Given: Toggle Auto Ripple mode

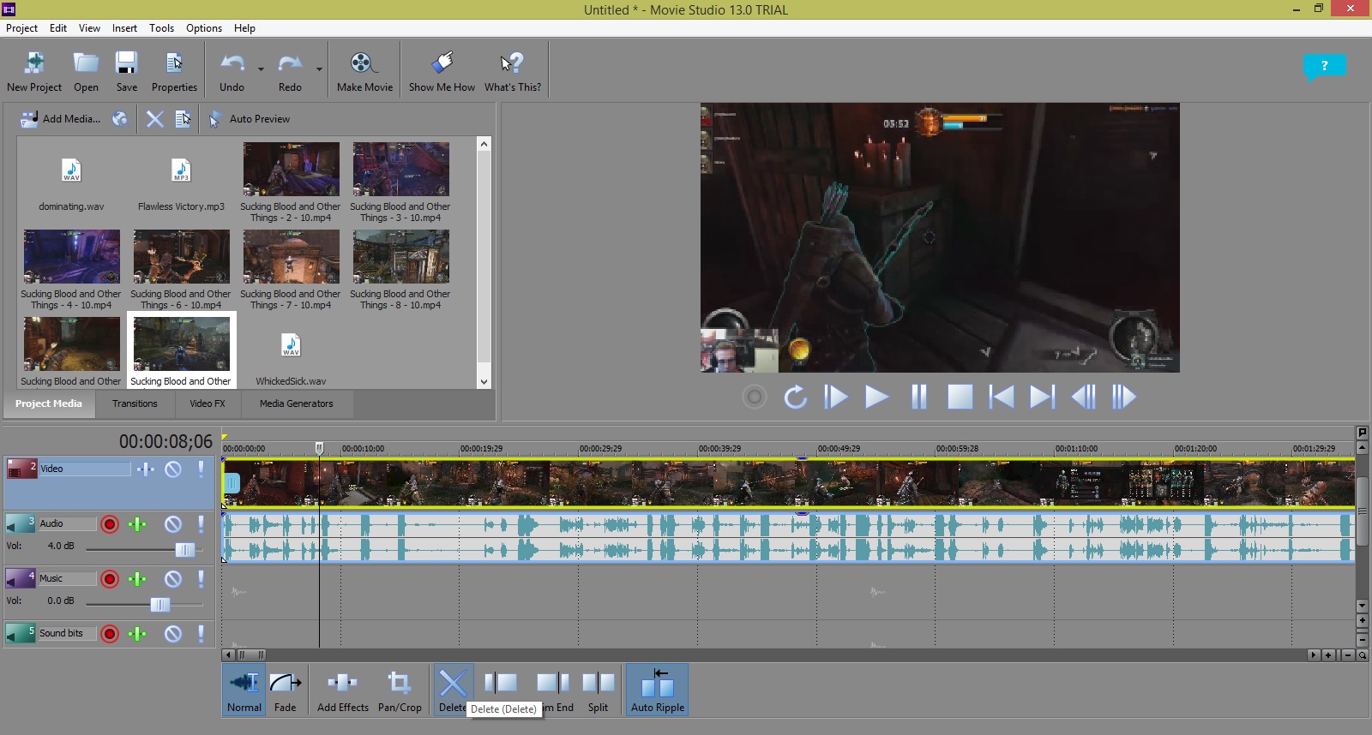Looking at the screenshot, I should pos(658,690).
